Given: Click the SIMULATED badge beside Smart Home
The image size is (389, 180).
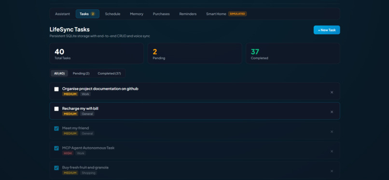Looking at the screenshot, I should tap(237, 14).
